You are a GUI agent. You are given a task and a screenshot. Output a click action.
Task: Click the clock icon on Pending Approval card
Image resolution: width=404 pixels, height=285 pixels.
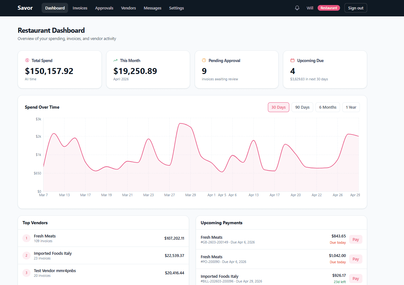tap(204, 60)
